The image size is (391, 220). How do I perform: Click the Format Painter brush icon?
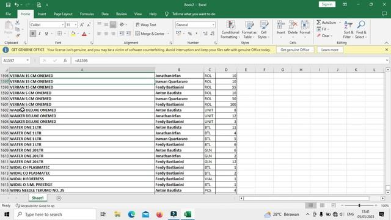(x=18, y=35)
